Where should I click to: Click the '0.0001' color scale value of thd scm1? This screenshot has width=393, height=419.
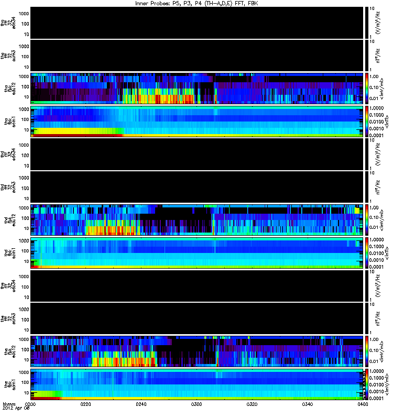tap(376, 267)
